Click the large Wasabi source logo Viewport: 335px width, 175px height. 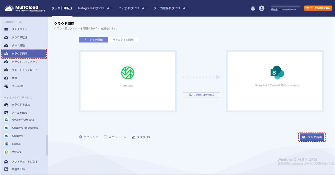[x=128, y=73]
